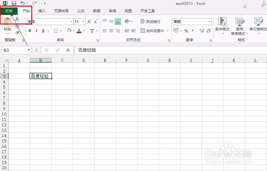
Task: Click the Copy icon
Action: click(x=17, y=26)
